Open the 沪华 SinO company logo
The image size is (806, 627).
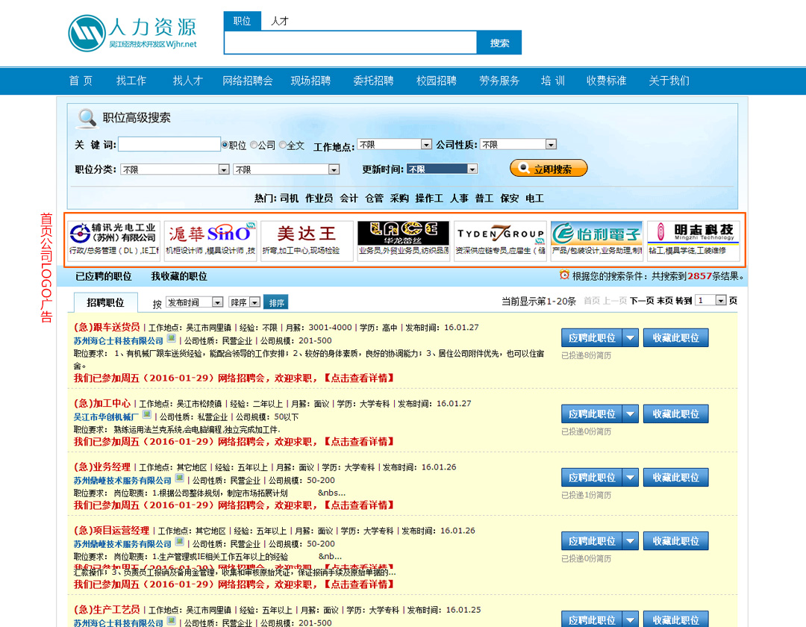pos(210,240)
